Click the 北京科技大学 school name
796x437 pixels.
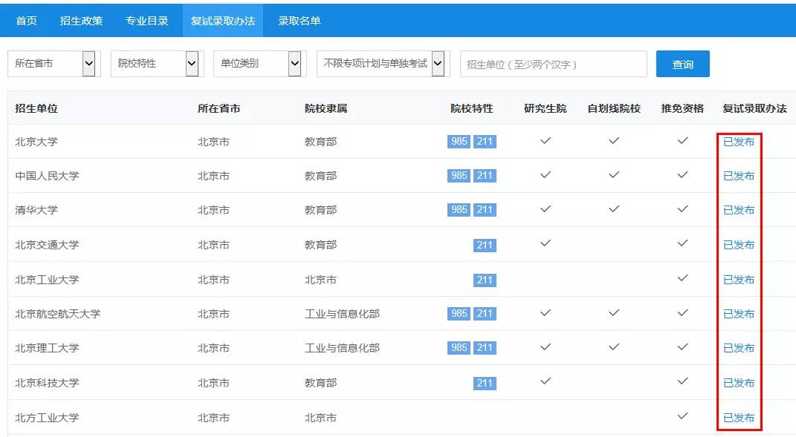tap(48, 383)
